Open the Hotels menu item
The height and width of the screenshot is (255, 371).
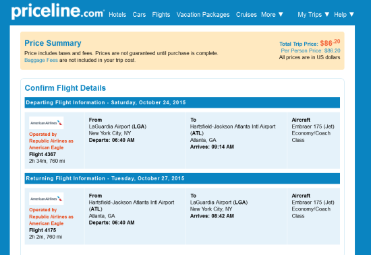pyautogui.click(x=117, y=15)
